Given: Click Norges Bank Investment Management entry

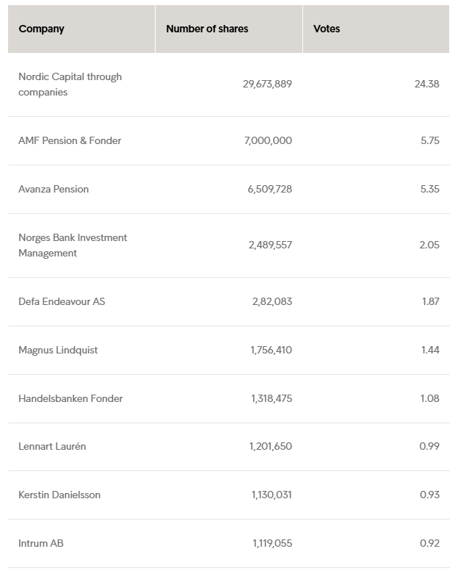Looking at the screenshot, I should [72, 245].
